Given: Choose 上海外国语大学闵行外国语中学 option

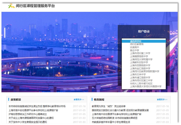Looking at the screenshot, I should (146, 86).
